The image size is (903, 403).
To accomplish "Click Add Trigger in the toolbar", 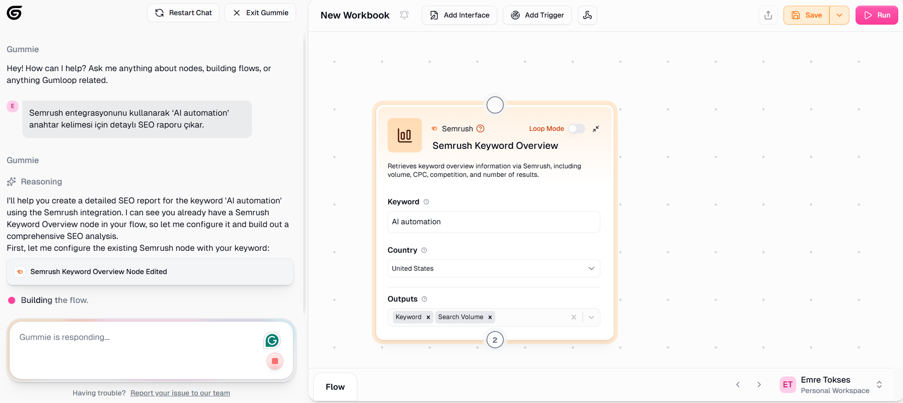I will [537, 15].
